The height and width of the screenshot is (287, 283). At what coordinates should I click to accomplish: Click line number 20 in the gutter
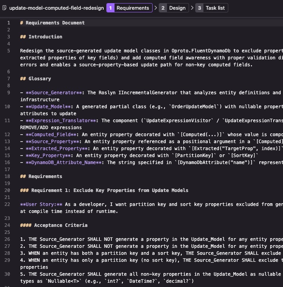7,190
